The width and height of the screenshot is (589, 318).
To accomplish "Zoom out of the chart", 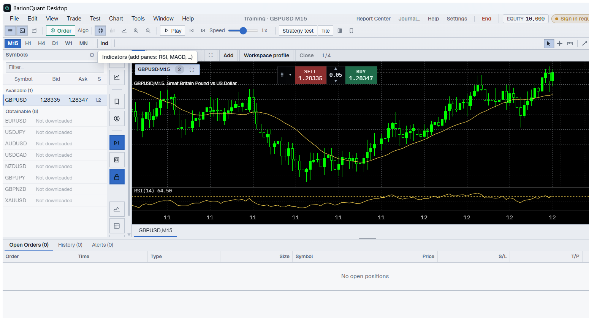I will tap(148, 31).
